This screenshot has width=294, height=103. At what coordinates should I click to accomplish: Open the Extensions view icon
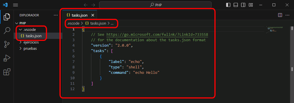click(7, 72)
